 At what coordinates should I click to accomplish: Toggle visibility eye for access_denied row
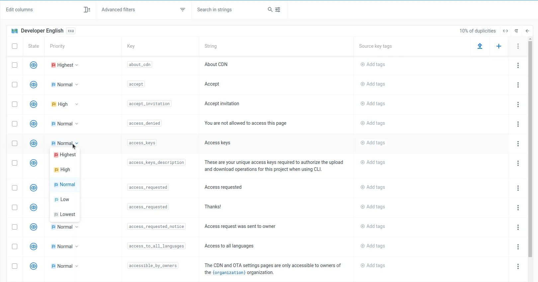pyautogui.click(x=34, y=124)
